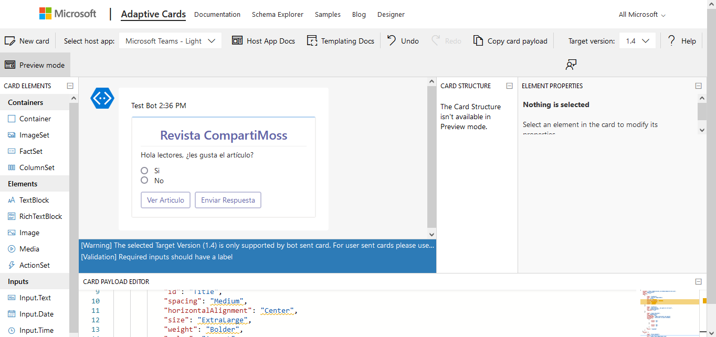This screenshot has width=716, height=337.
Task: Open the Schema Explorer menu item
Action: point(277,14)
